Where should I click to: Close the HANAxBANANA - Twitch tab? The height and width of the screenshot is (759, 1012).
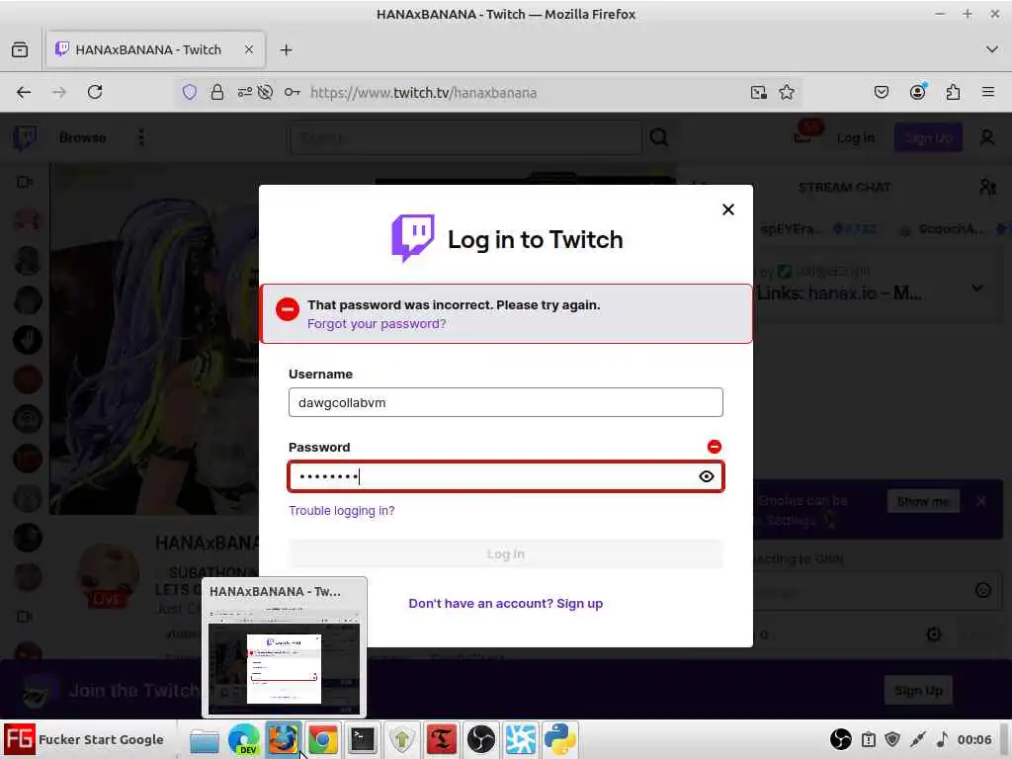(248, 49)
